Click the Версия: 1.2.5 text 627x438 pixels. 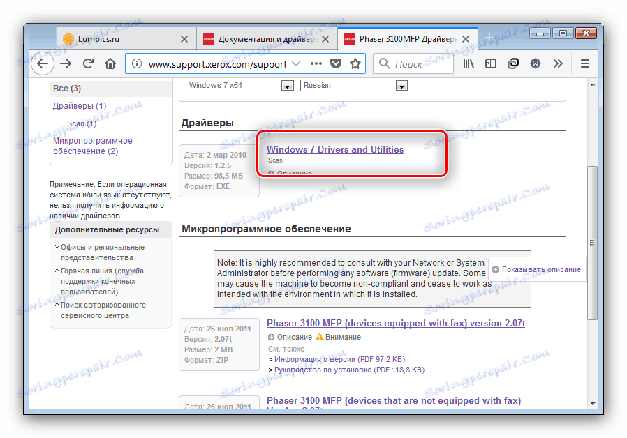[207, 165]
